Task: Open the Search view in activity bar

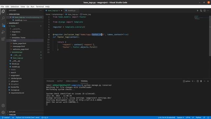Action: [3, 18]
